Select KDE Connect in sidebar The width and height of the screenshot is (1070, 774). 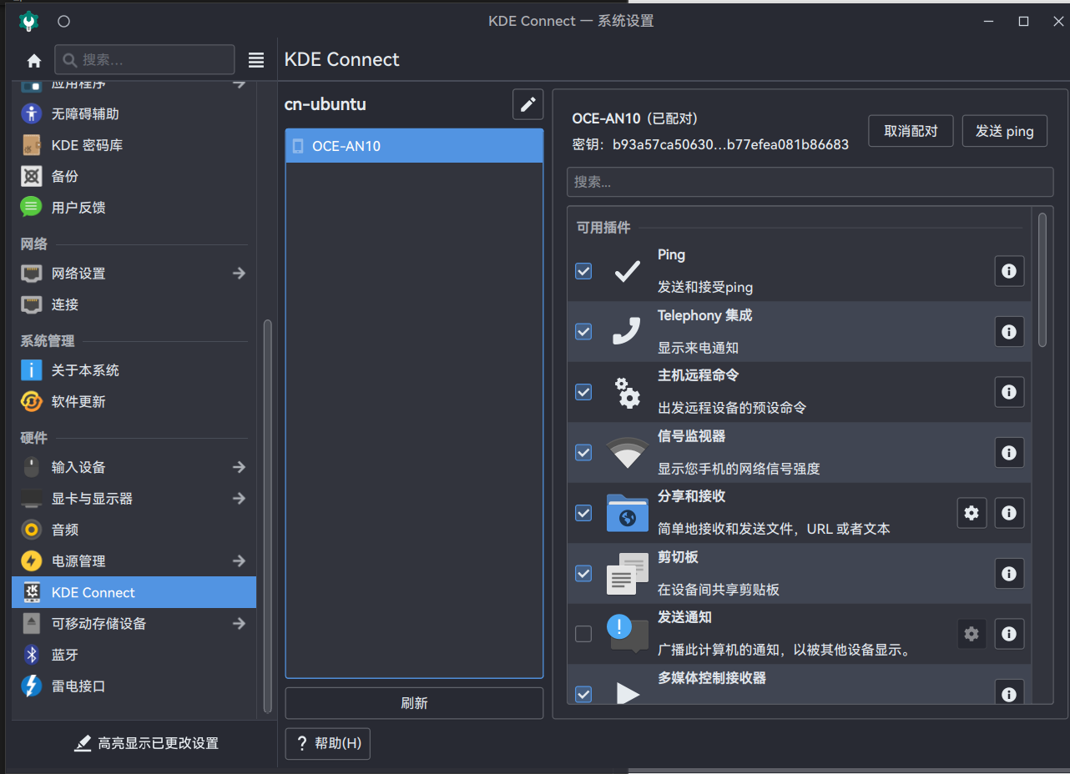point(134,592)
